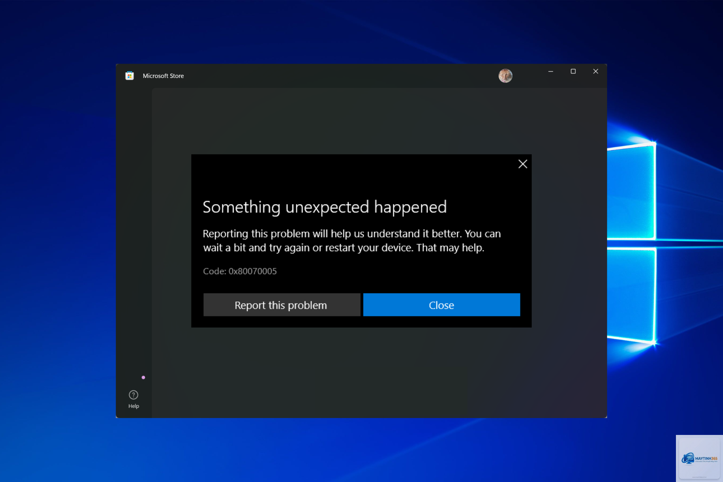Close the Microsoft Store window
The height and width of the screenshot is (482, 723).
pyautogui.click(x=596, y=72)
